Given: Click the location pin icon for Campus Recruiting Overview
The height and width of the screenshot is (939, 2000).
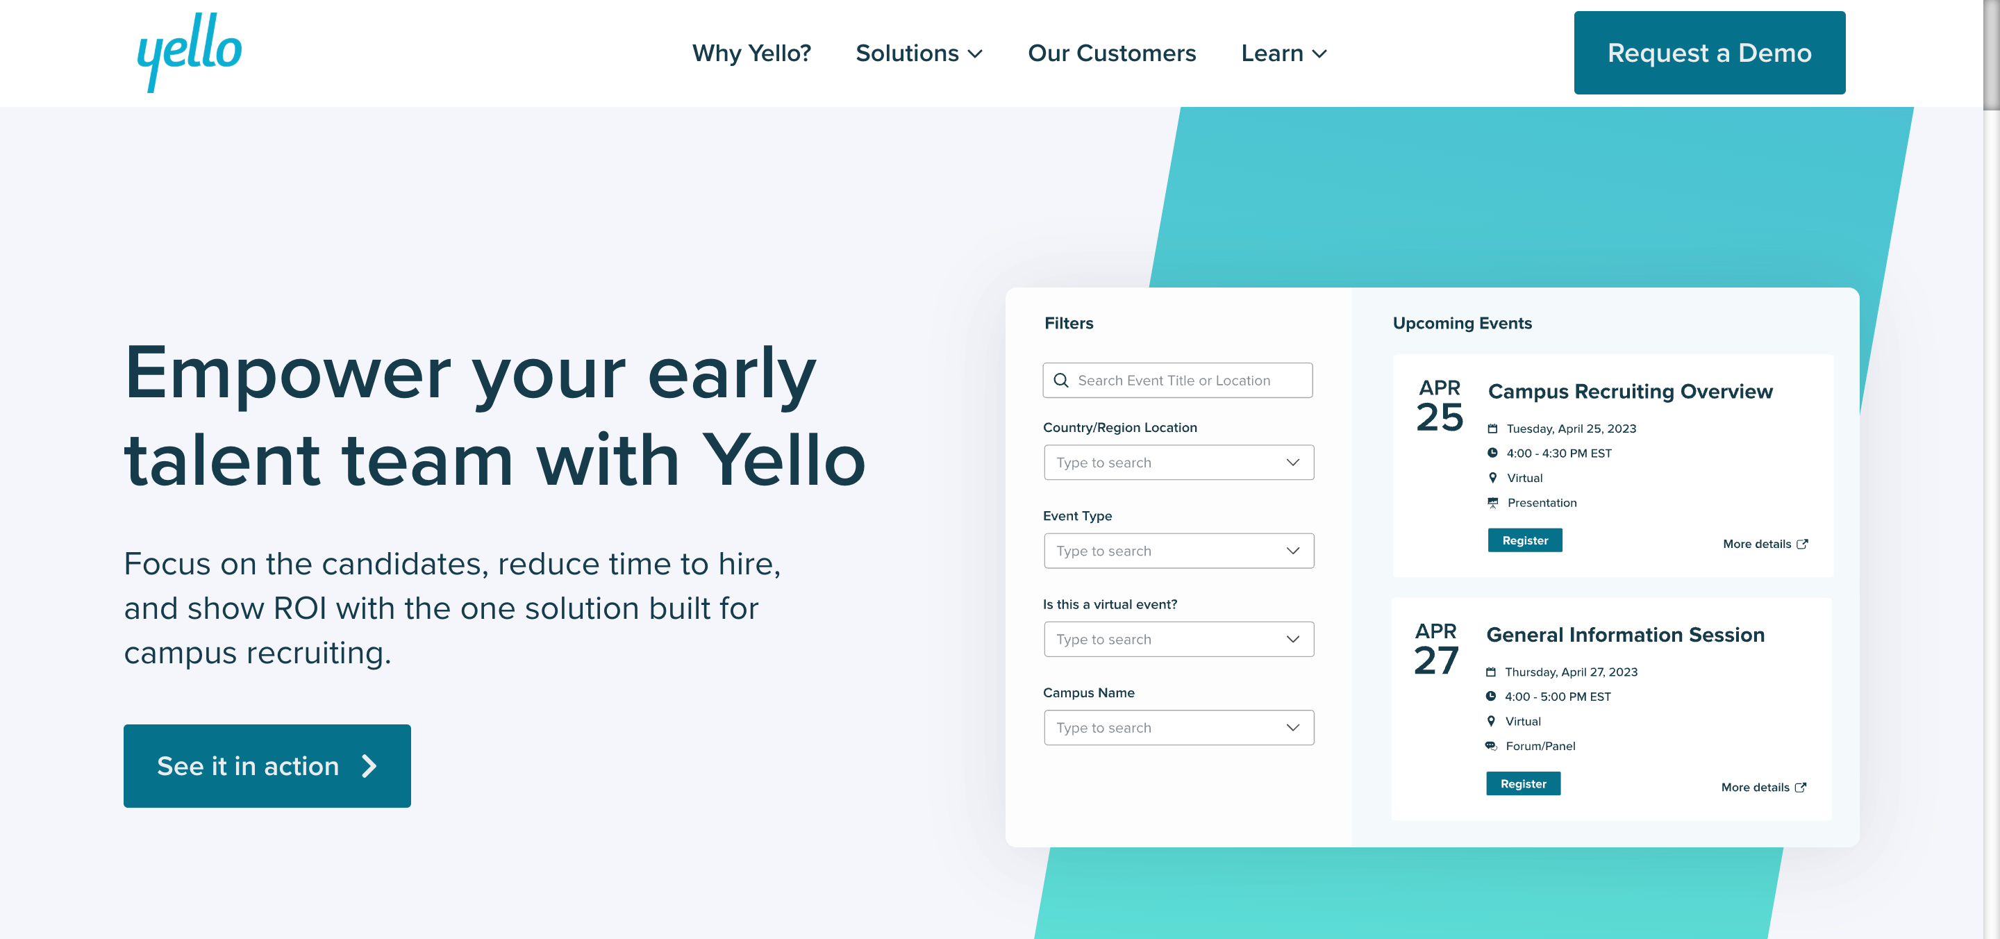Looking at the screenshot, I should click(x=1492, y=478).
